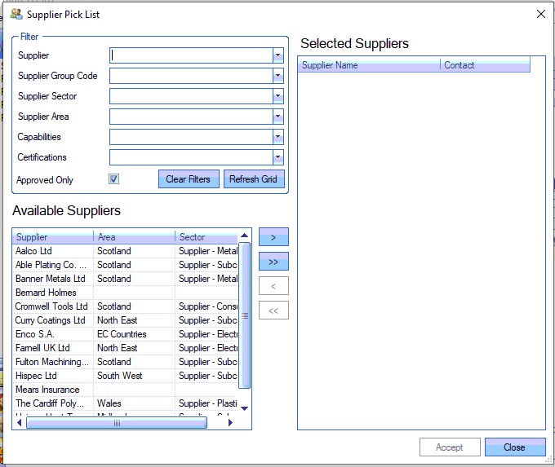Expand the Supplier Group Code dropdown
Screen dimensions: 555x467
[278, 76]
